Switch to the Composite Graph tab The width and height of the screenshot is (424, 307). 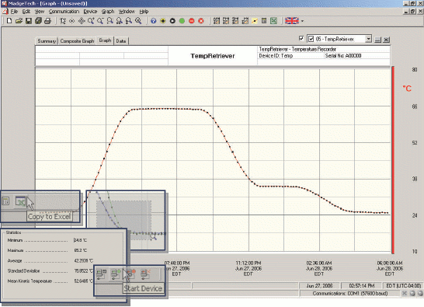point(77,41)
